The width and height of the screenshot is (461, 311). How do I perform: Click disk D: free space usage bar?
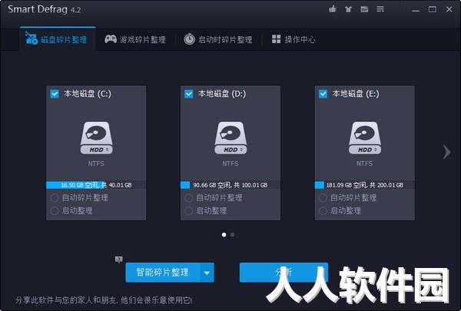230,185
